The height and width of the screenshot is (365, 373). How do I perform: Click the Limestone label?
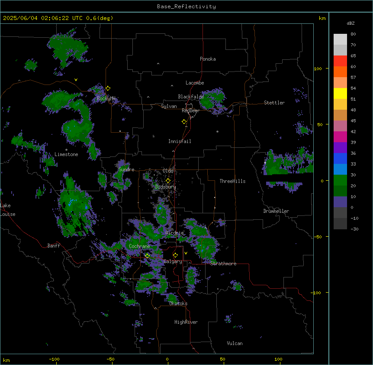pos(66,154)
